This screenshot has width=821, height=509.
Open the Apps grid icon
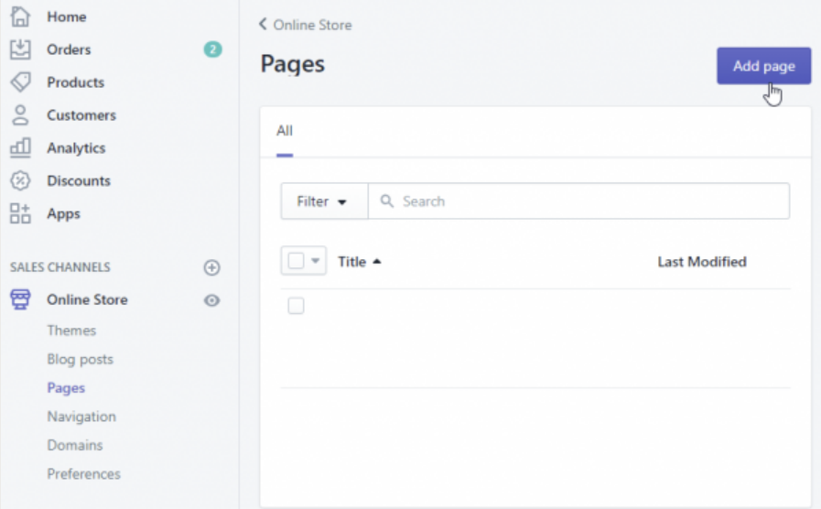(x=20, y=213)
